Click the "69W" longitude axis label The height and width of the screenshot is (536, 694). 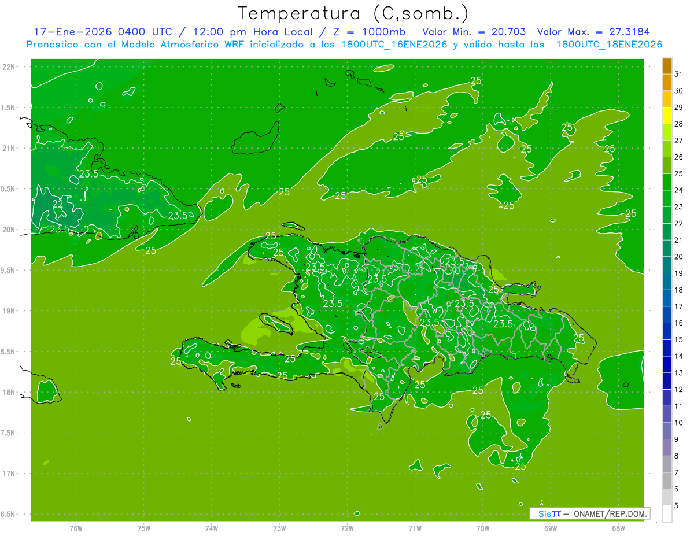pos(551,528)
